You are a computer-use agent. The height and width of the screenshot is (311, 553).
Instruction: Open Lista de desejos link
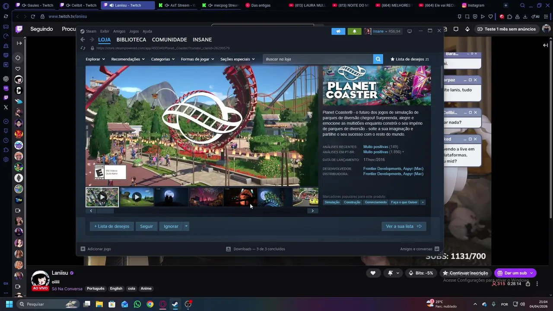[410, 59]
